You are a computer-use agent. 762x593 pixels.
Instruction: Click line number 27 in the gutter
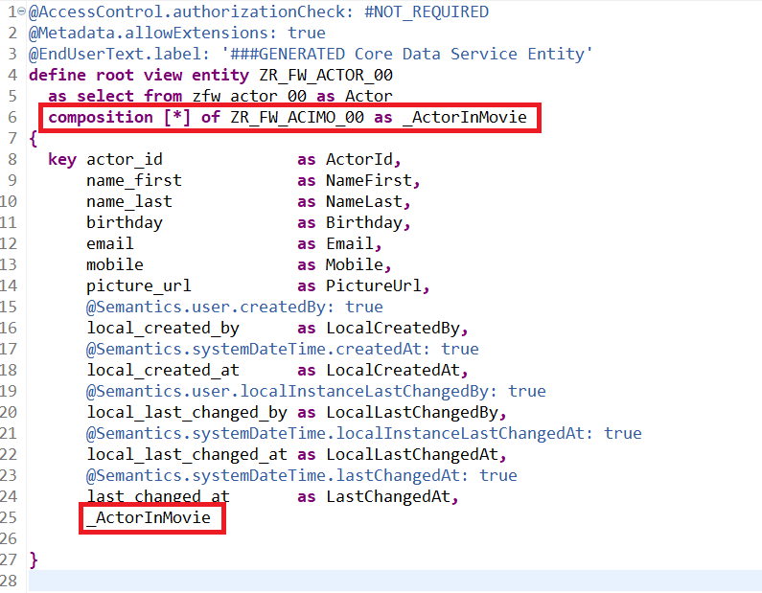point(9,560)
